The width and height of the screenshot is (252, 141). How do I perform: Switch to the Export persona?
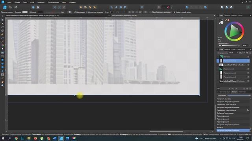(16, 7)
